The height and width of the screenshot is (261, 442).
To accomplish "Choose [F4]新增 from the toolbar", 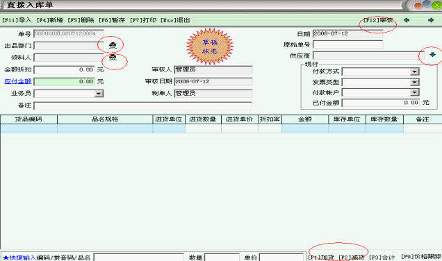I will pos(49,20).
